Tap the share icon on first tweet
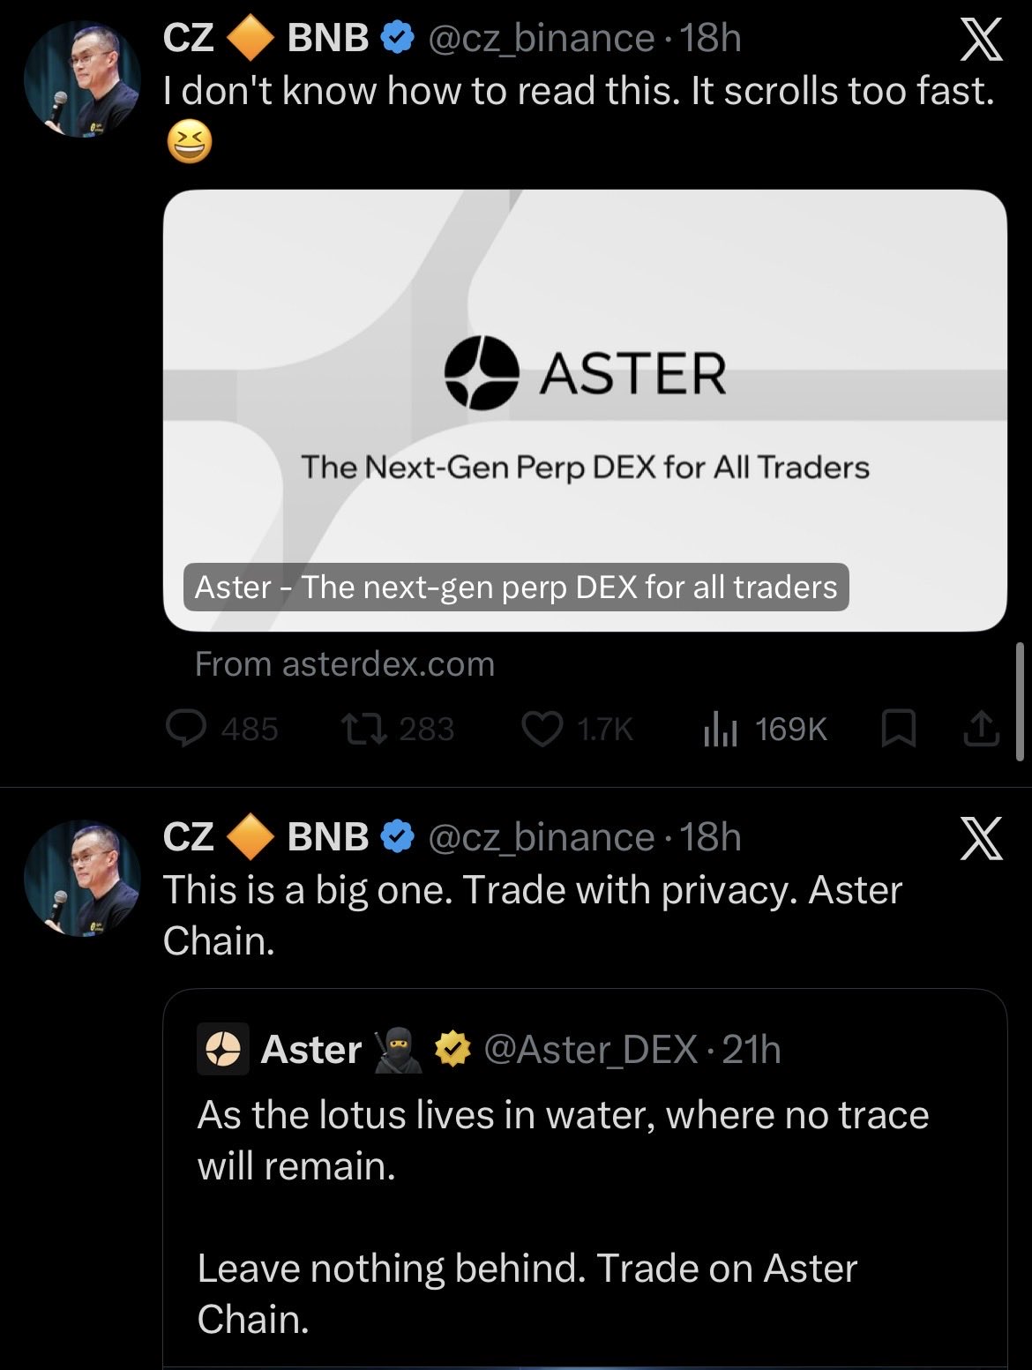This screenshot has height=1370, width=1032. pyautogui.click(x=981, y=729)
